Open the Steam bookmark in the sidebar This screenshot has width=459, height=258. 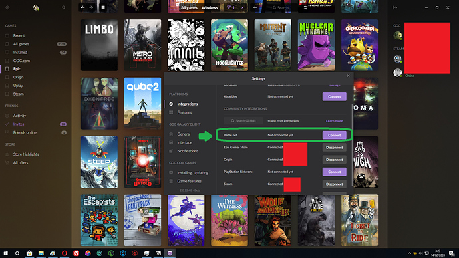[19, 94]
